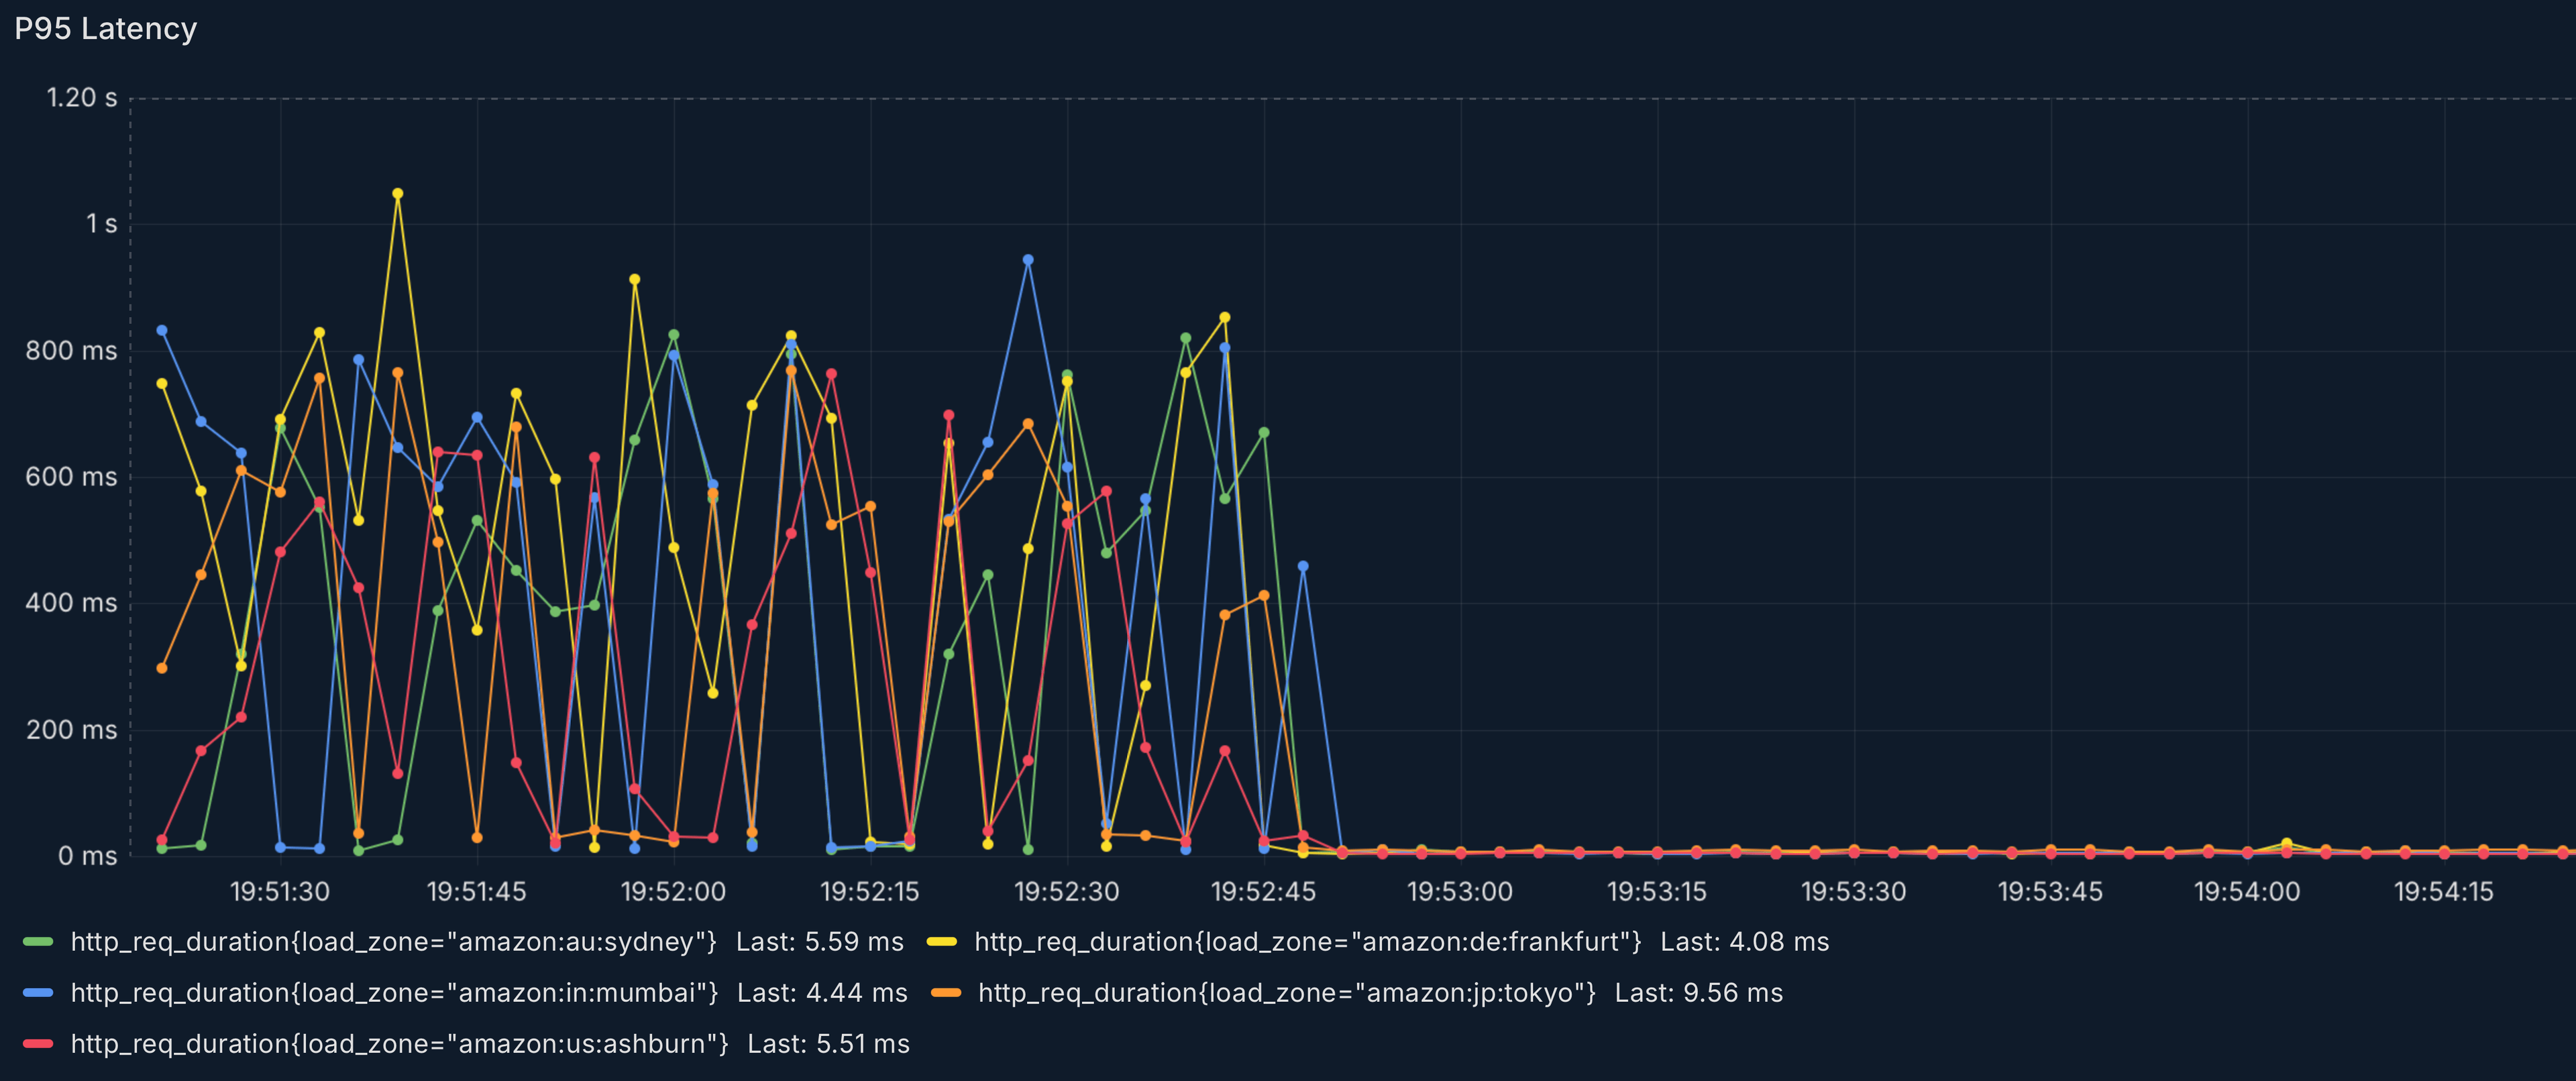
Task: Click the green peak near 19:52:00
Action: pos(673,335)
